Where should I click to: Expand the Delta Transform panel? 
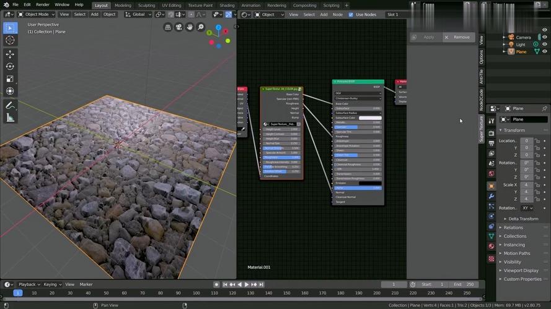(x=523, y=219)
